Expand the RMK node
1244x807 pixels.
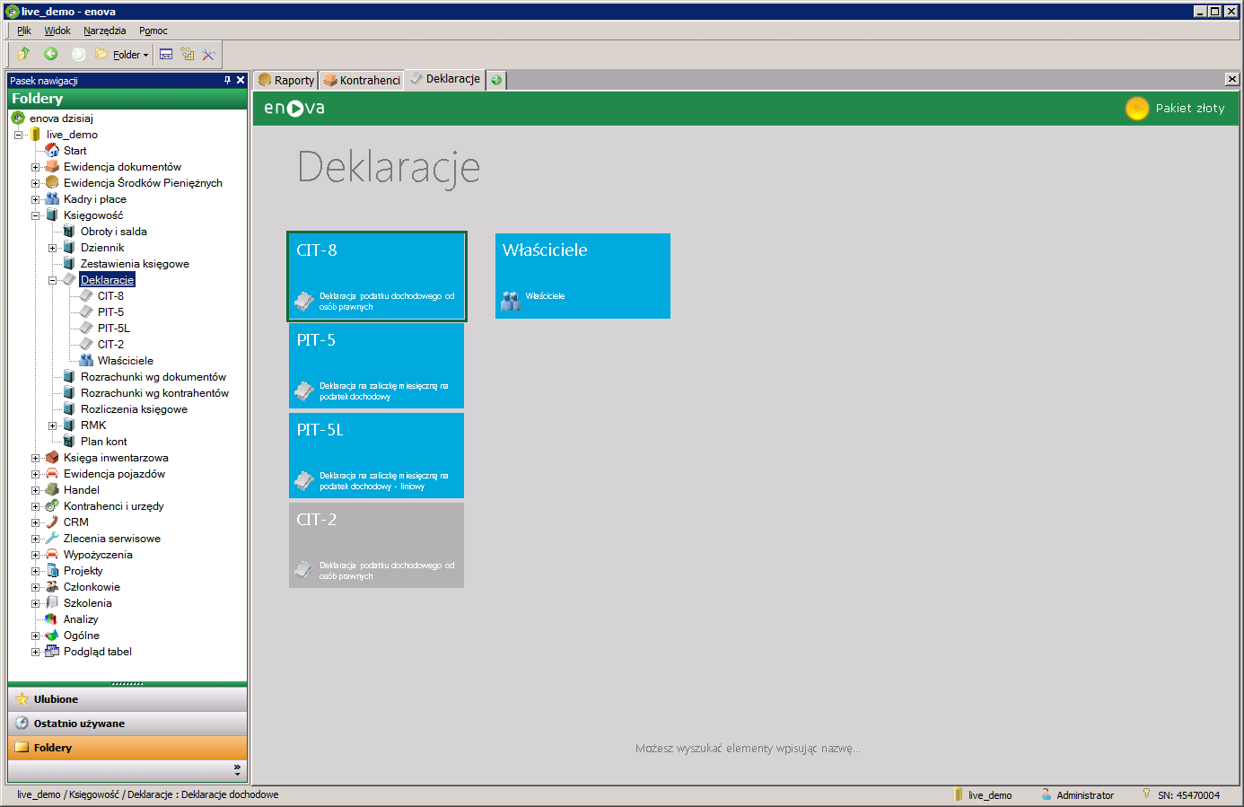[x=52, y=425]
